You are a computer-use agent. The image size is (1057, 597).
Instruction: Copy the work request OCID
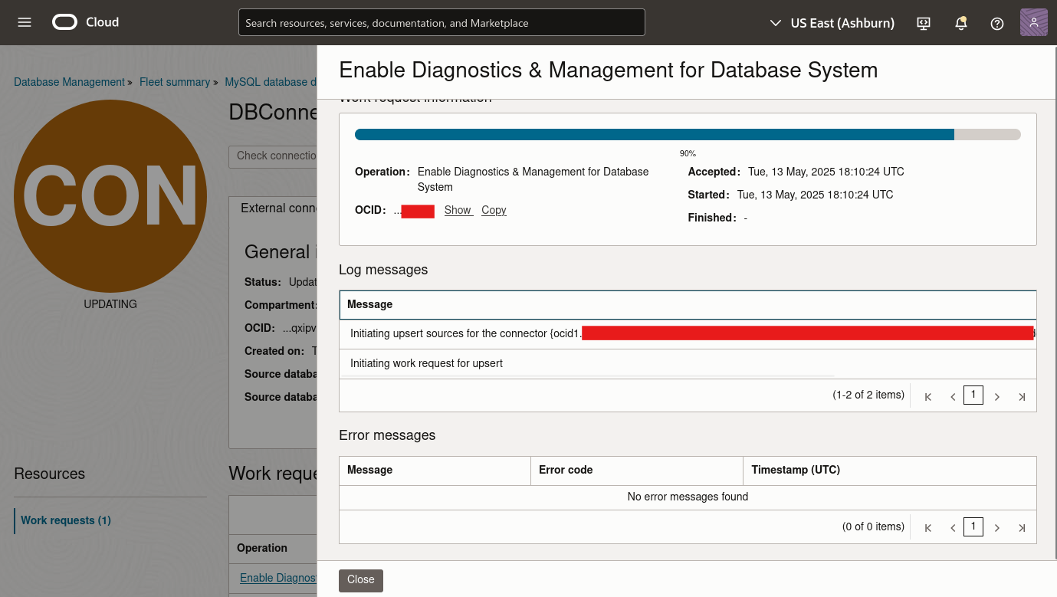pos(493,210)
